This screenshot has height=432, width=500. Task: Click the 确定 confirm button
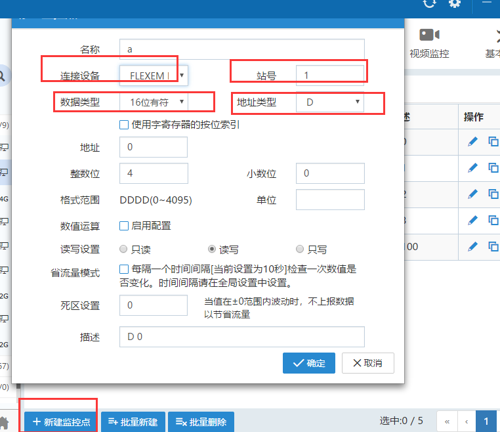(309, 363)
